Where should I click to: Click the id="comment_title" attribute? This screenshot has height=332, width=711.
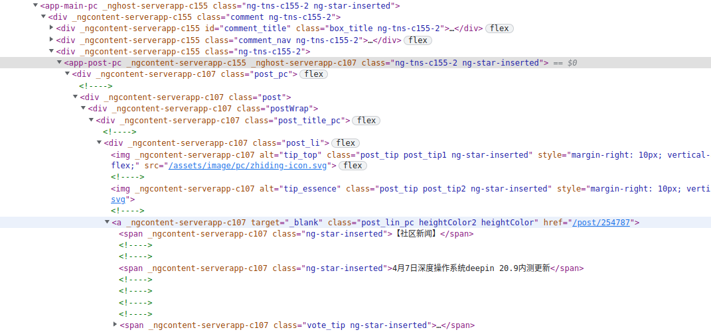(x=247, y=28)
